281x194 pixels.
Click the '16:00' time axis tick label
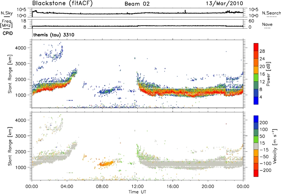tap(172, 187)
